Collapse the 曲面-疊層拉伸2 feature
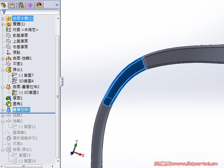Screen dimensions: 224x168 [x=3, y=87]
